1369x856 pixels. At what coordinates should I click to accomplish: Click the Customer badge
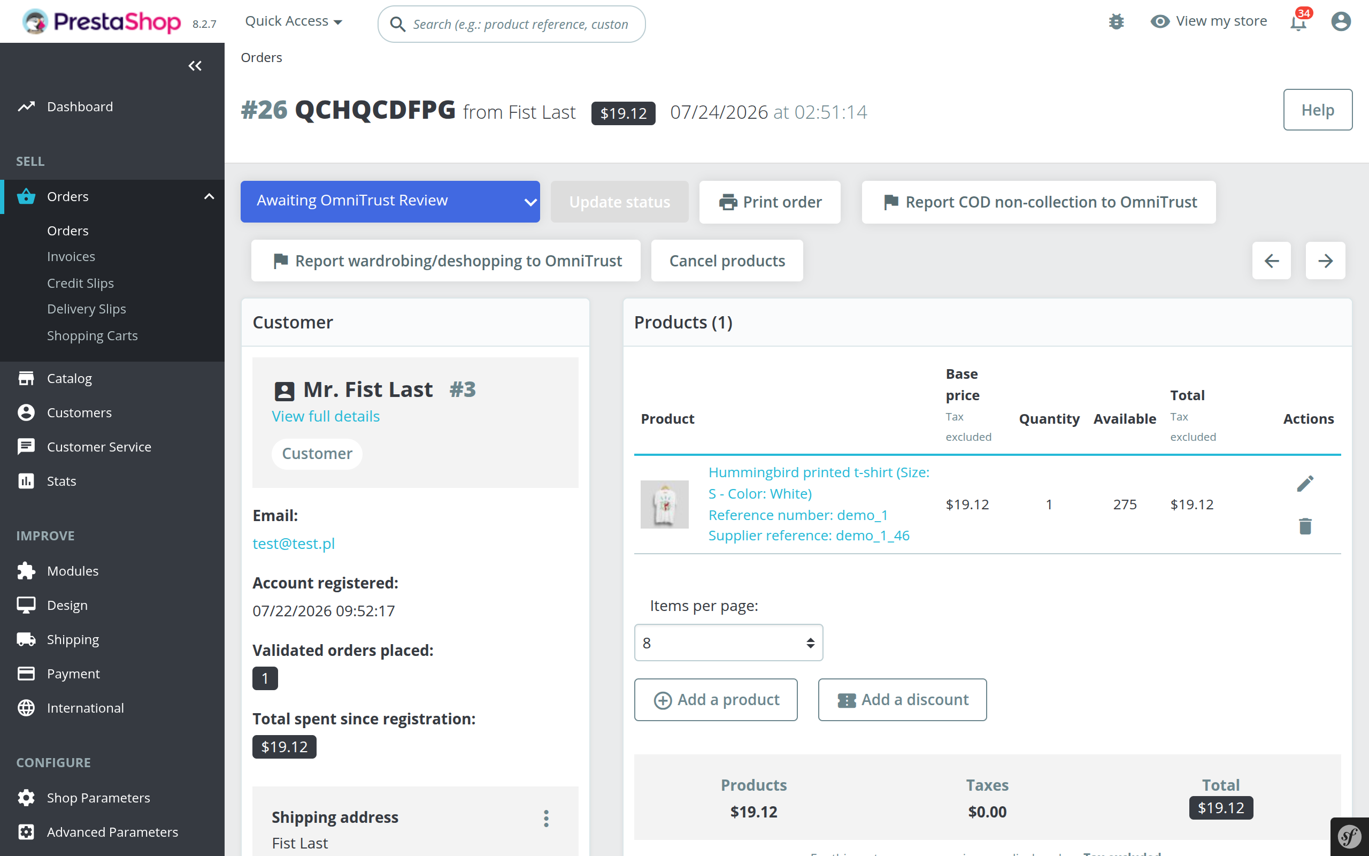coord(317,454)
